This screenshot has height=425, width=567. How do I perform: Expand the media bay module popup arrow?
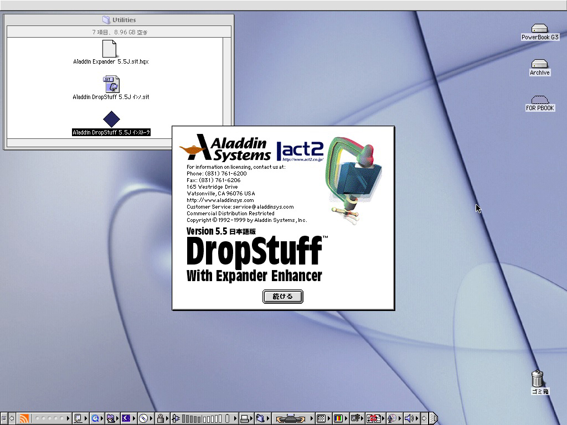(311, 418)
